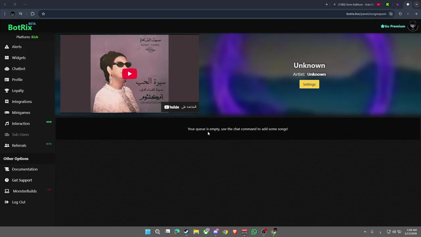Screen dimensions: 421x237
Task: Open Integrations via its sidebar icon
Action: 7,101
